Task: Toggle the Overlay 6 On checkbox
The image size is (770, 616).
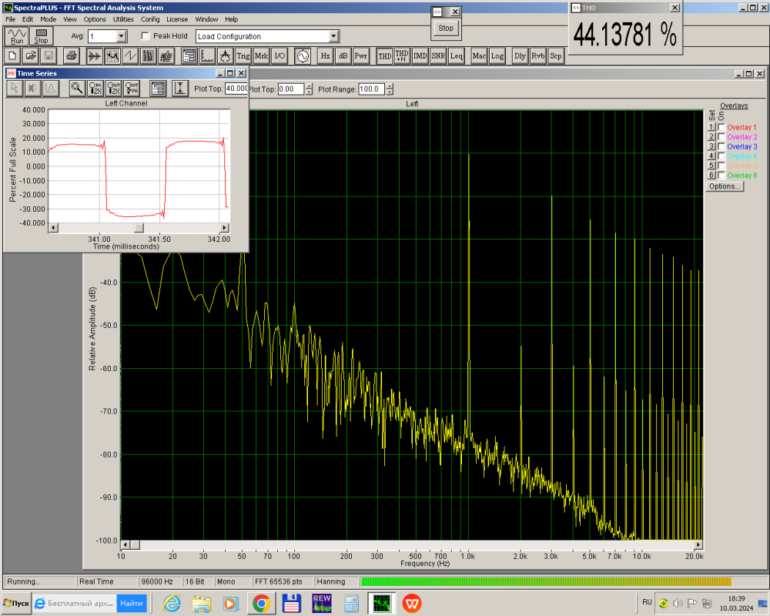Action: pos(721,176)
